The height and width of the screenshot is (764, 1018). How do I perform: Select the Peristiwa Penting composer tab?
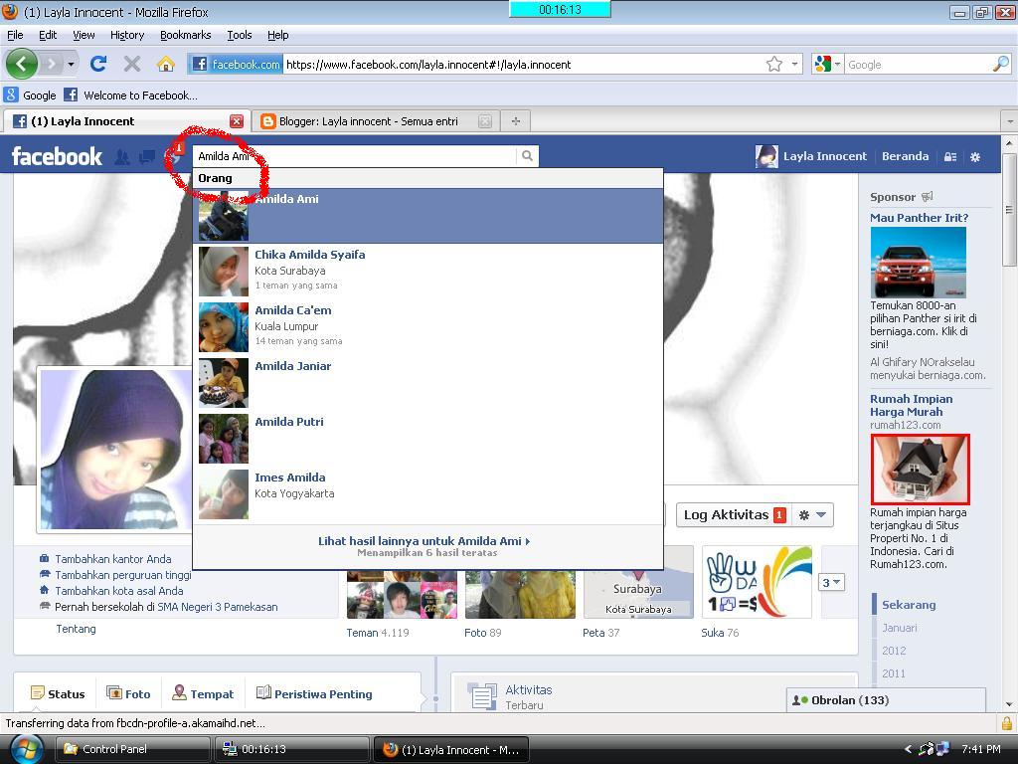pyautogui.click(x=314, y=693)
